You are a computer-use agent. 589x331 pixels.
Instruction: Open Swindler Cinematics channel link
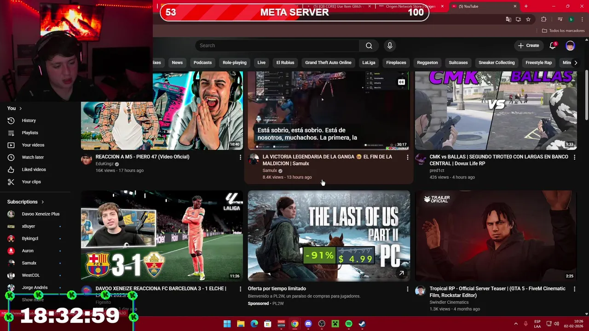pyautogui.click(x=449, y=302)
